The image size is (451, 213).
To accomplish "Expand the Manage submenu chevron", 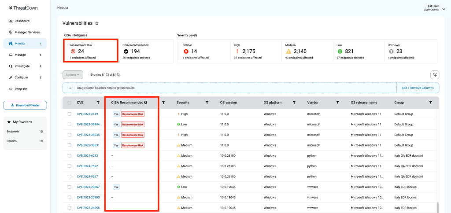I will pos(41,55).
